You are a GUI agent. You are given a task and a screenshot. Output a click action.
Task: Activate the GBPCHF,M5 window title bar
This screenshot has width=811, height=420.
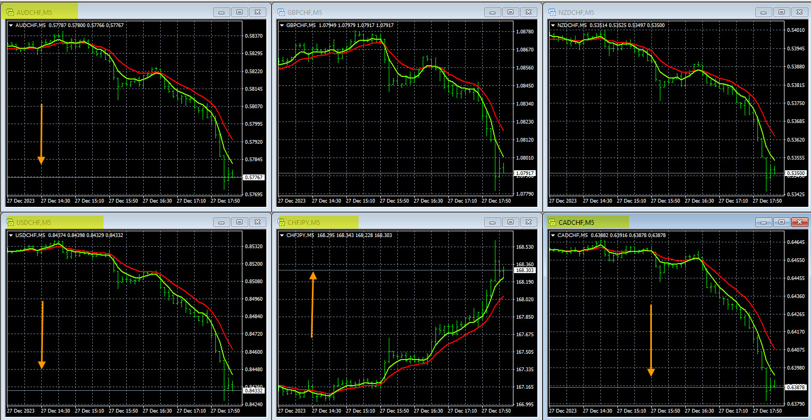pyautogui.click(x=393, y=12)
